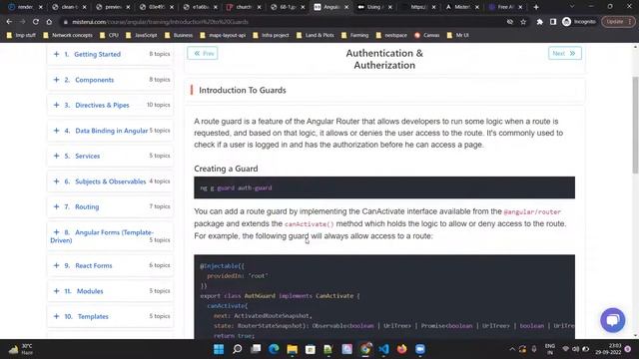Open the volume control in system tray

point(575,349)
